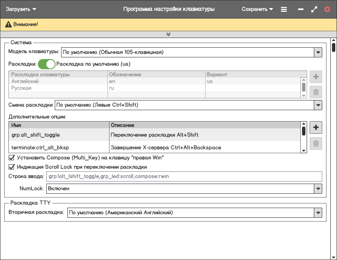Open the TTY secondary layout dropdown

click(318, 213)
